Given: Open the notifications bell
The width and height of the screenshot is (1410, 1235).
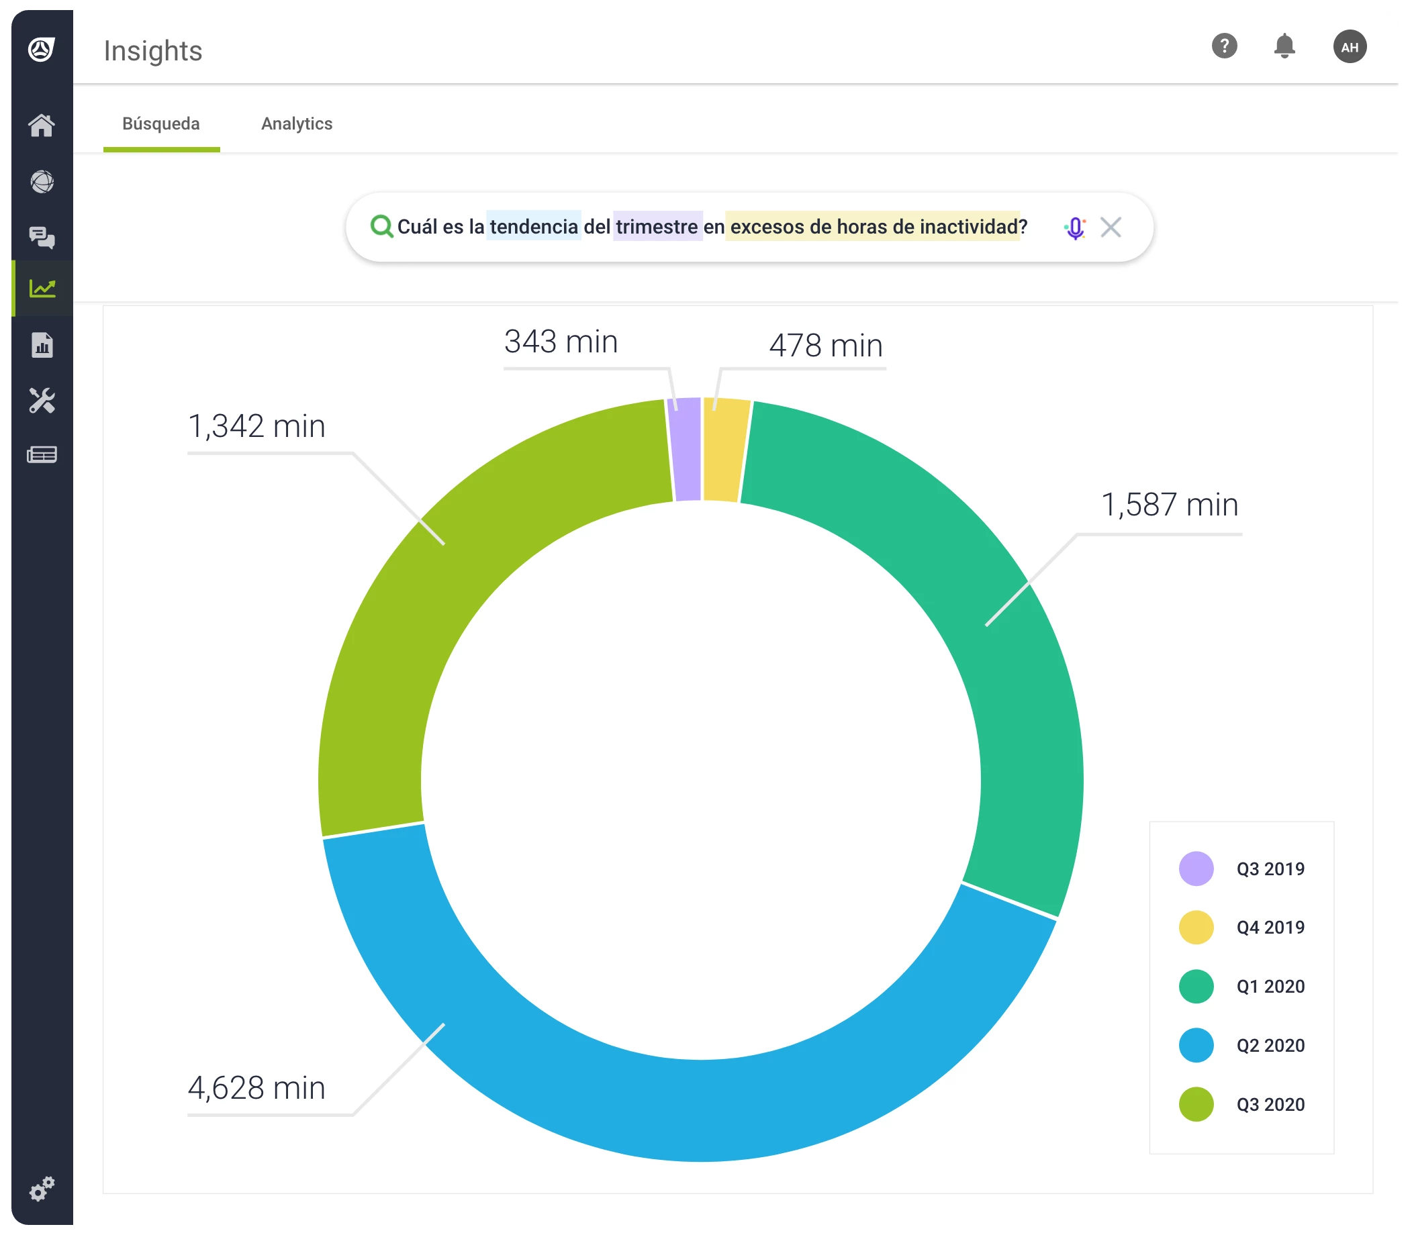Looking at the screenshot, I should [x=1284, y=46].
